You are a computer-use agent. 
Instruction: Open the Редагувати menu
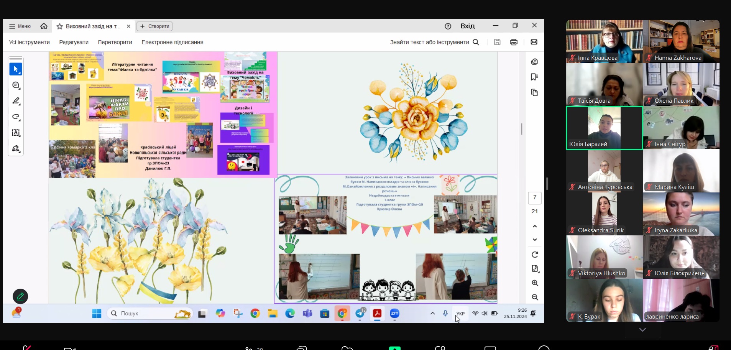[x=74, y=42]
